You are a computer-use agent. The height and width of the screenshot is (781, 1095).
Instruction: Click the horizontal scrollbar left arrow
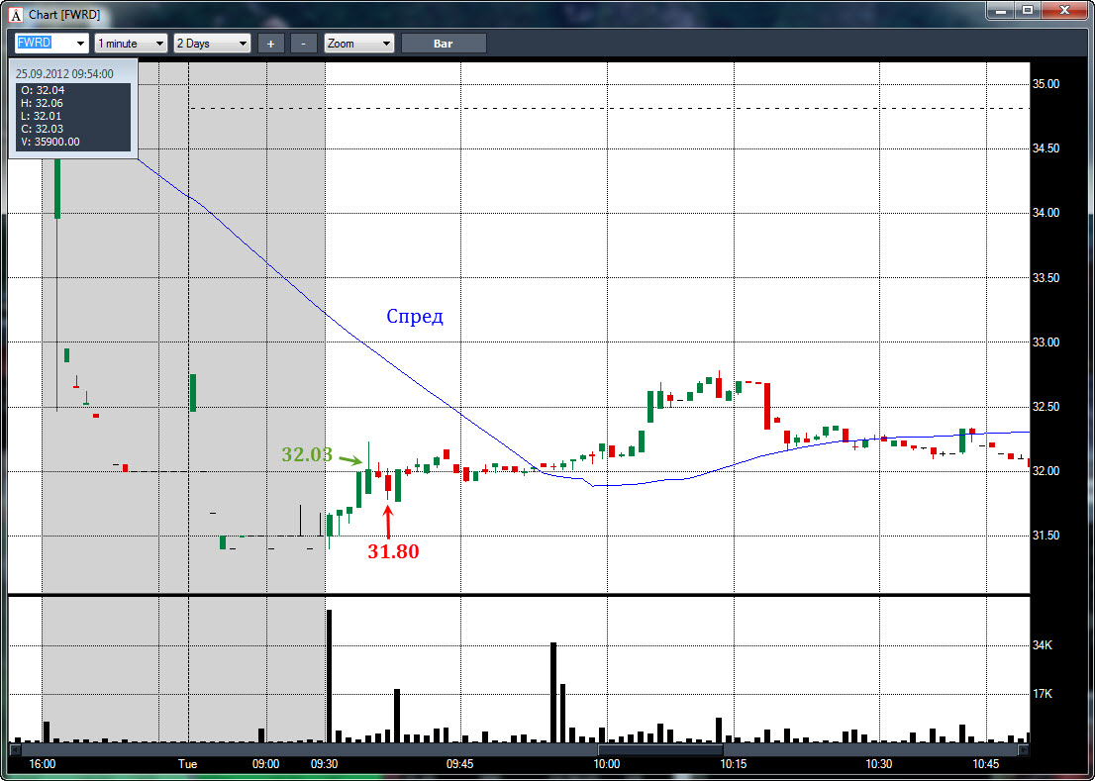(x=13, y=751)
